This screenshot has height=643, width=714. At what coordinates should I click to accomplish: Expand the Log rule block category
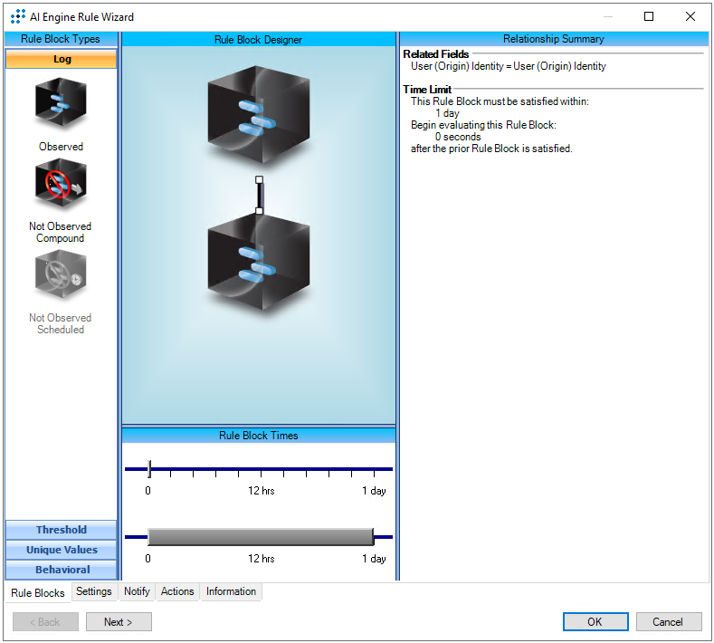[x=62, y=60]
